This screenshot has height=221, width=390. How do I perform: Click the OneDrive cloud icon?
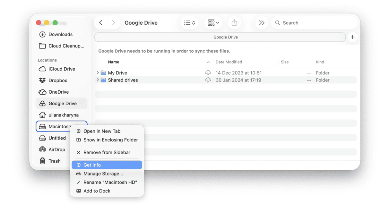42,92
